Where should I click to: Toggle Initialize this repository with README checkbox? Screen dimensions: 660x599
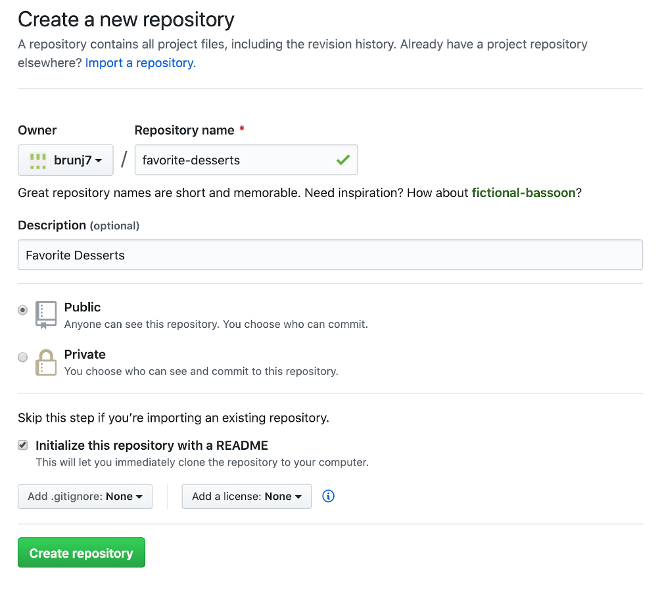tap(23, 445)
